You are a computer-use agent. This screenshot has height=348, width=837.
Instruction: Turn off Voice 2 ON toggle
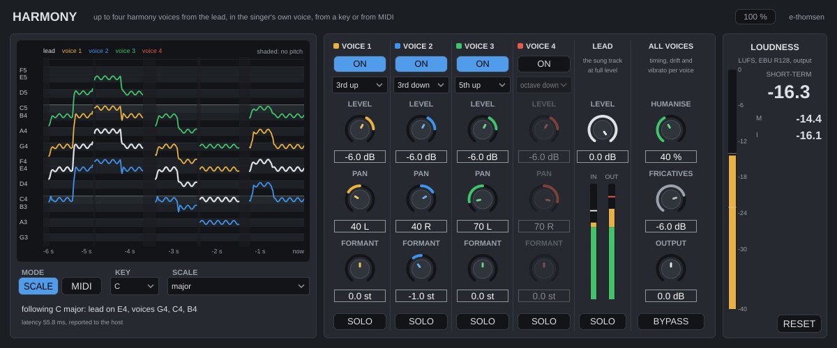421,63
